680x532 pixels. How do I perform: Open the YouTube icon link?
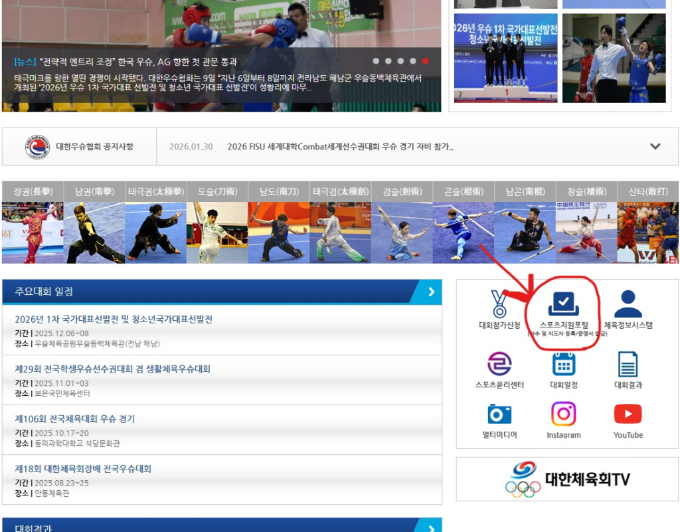point(628,414)
